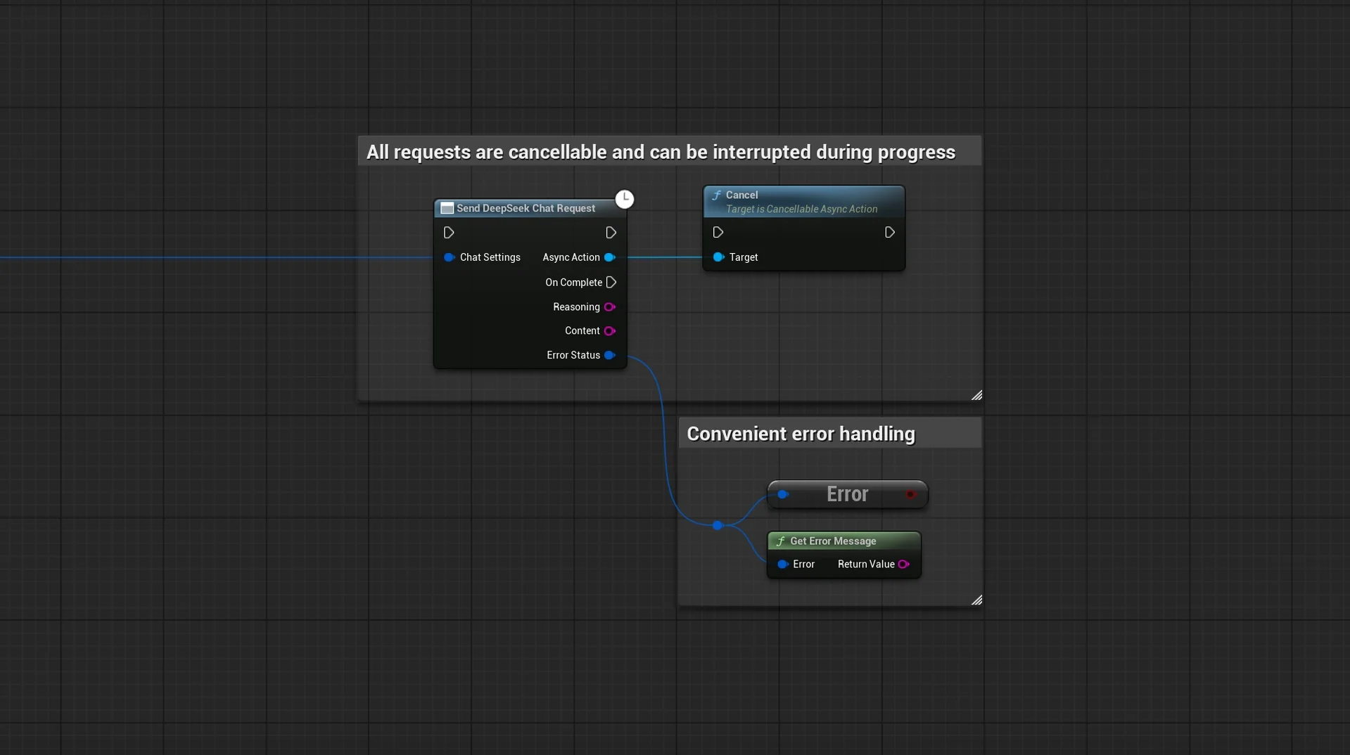Click the Error input pin on Get Error Message
Screen dimensions: 1350x755
coord(782,564)
